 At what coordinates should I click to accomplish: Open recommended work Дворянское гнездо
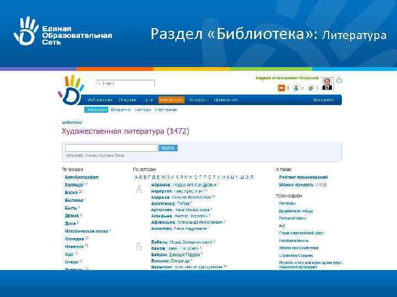pos(296,211)
